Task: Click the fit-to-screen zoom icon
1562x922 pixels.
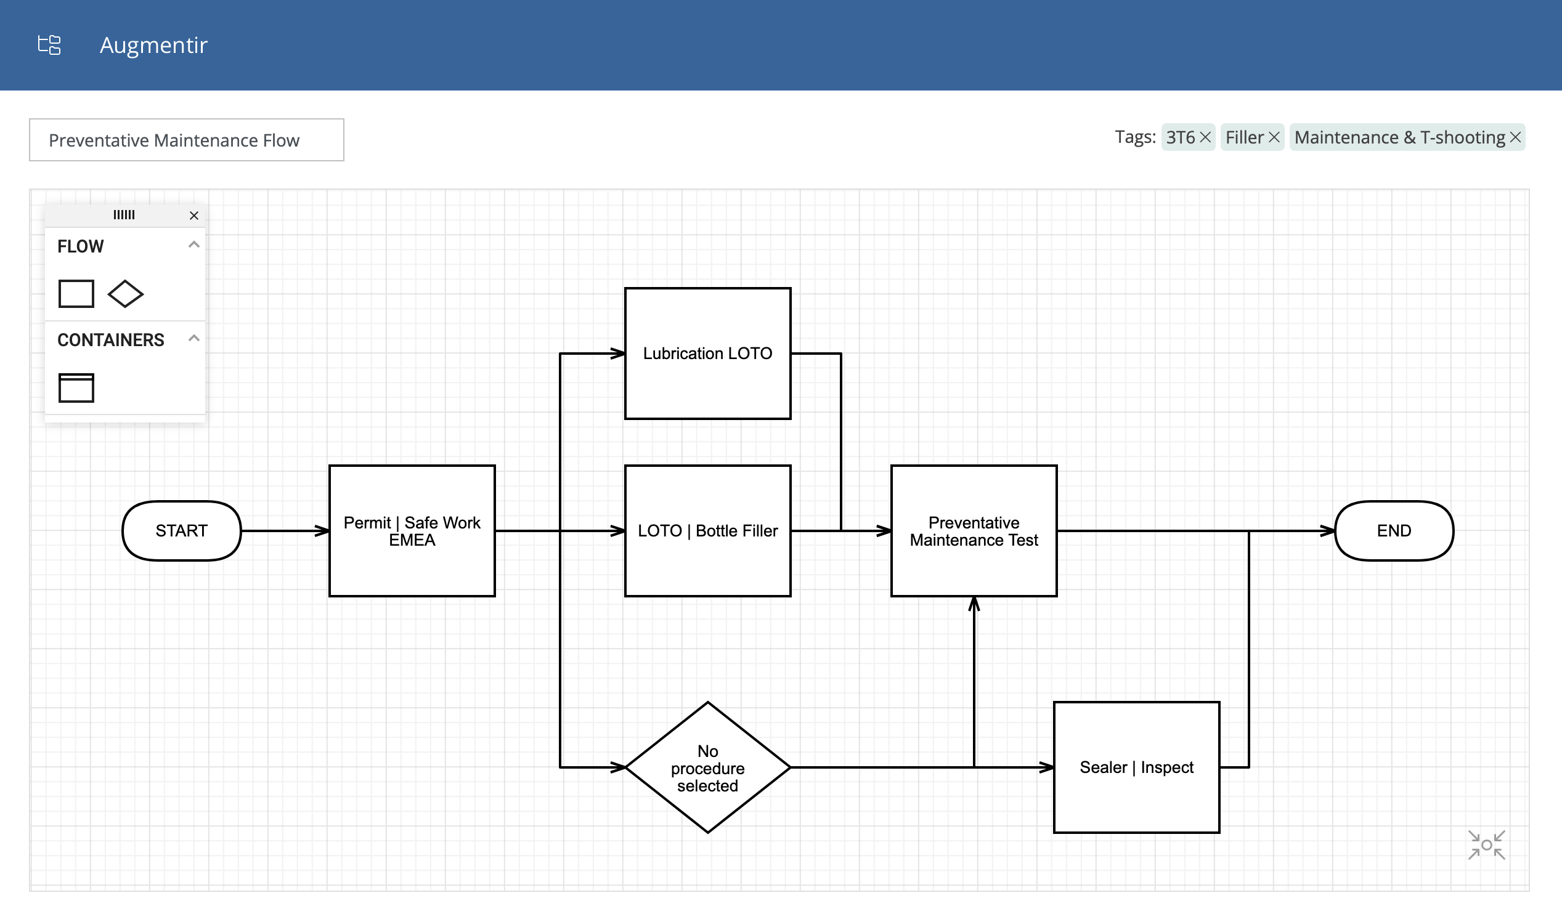Action: (1489, 847)
